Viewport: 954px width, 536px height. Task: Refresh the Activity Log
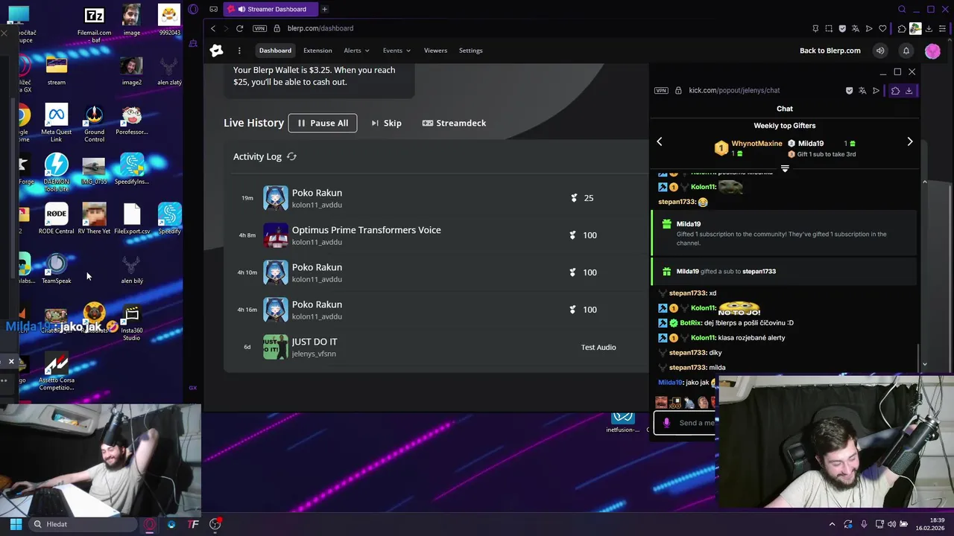point(291,156)
